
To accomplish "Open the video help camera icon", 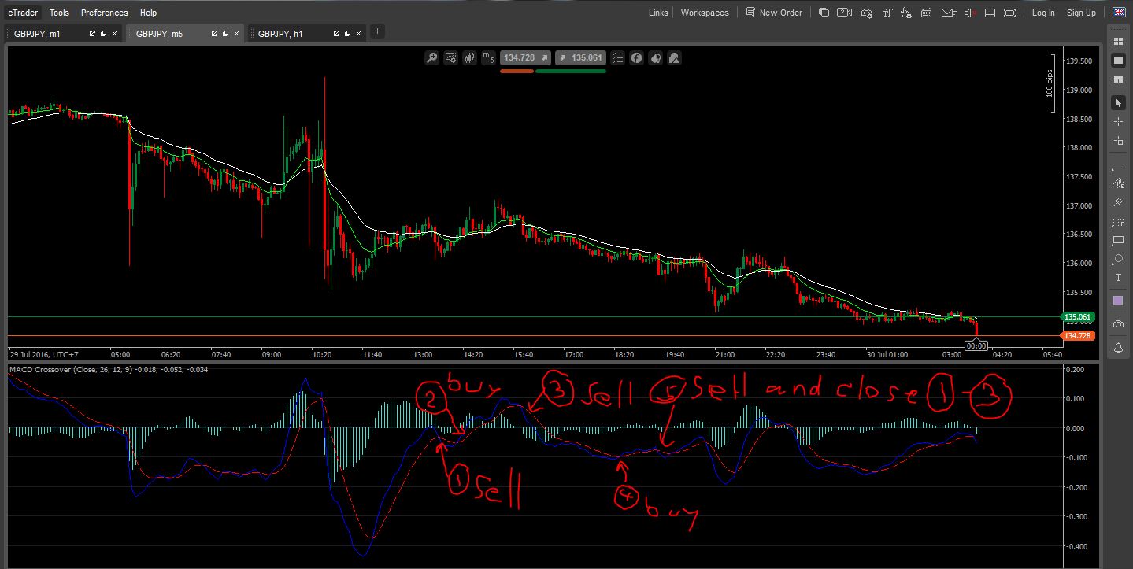I will click(x=845, y=13).
